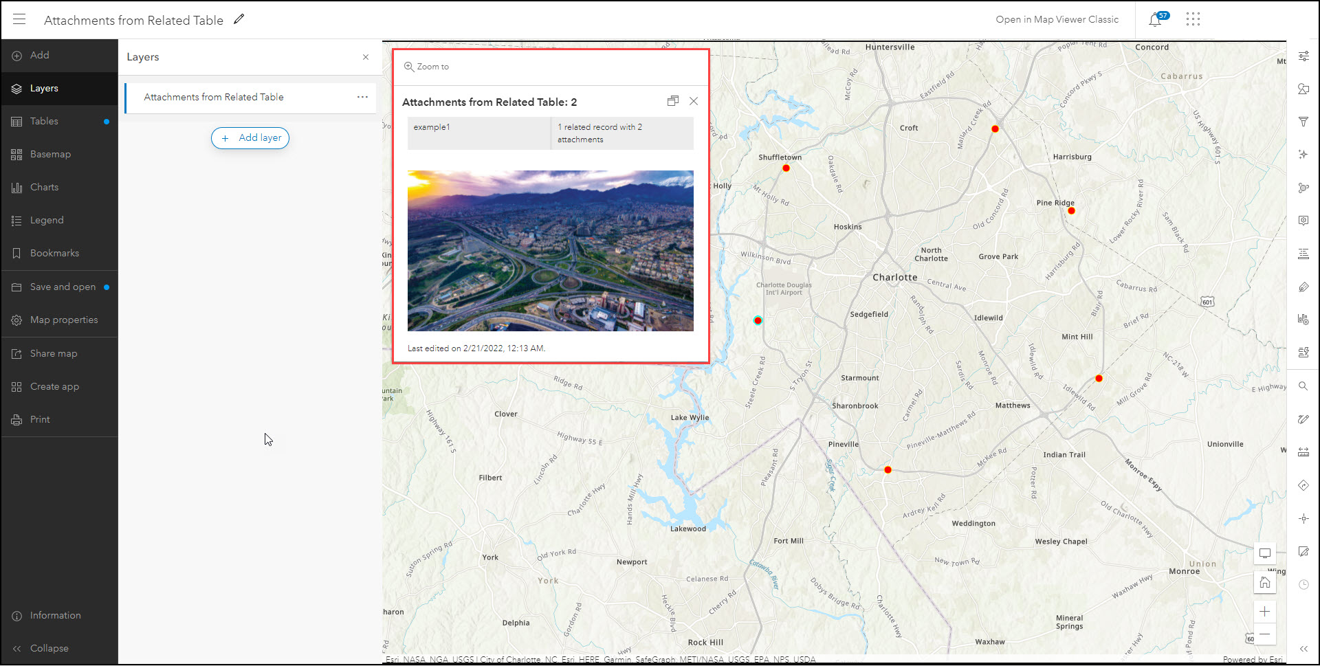The width and height of the screenshot is (1320, 666).
Task: Open the Labels tag tool
Action: 1303,287
